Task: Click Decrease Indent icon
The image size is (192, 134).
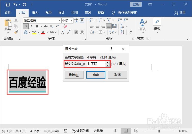Action: click(x=120, y=20)
